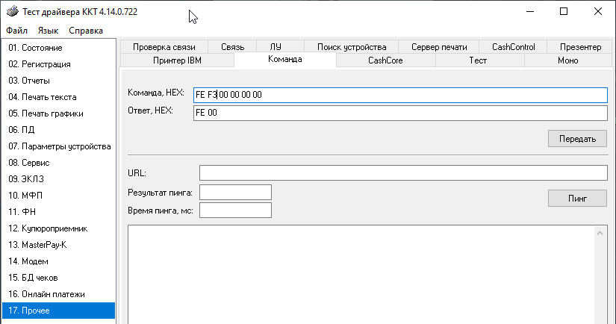Go to 03. Отчеты section

[x=58, y=81]
